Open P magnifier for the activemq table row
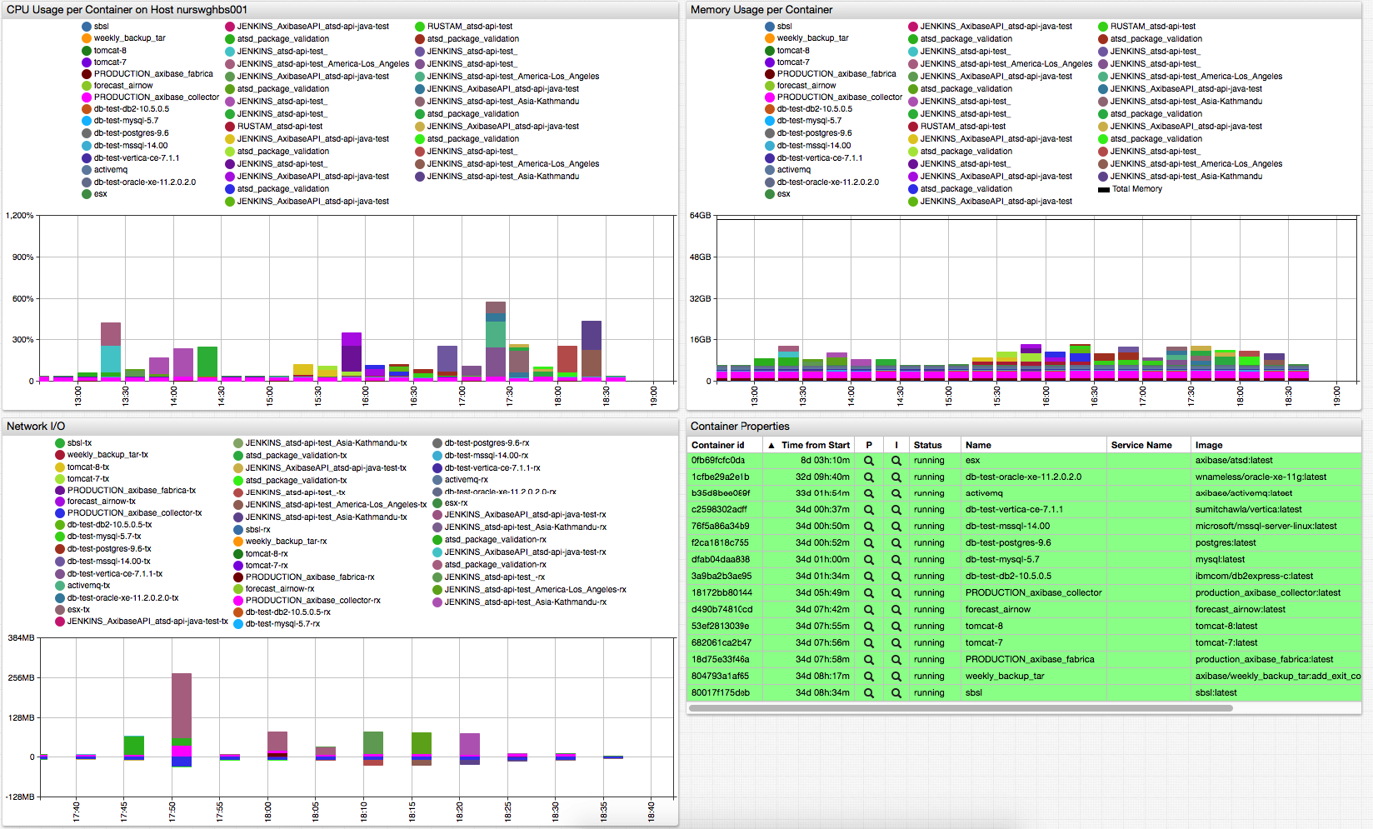 869,493
